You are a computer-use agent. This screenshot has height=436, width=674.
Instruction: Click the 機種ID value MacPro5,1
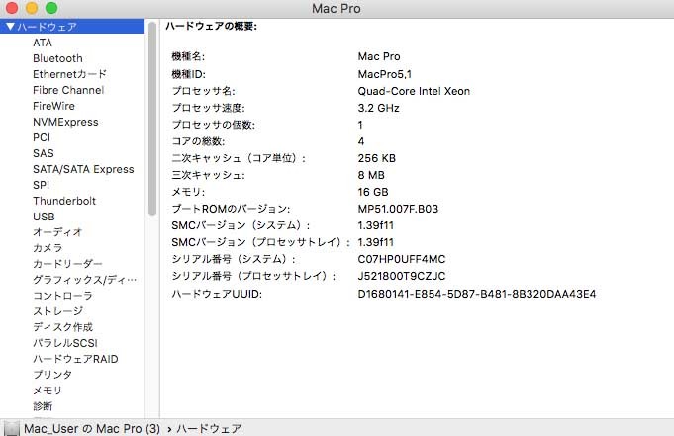(385, 74)
